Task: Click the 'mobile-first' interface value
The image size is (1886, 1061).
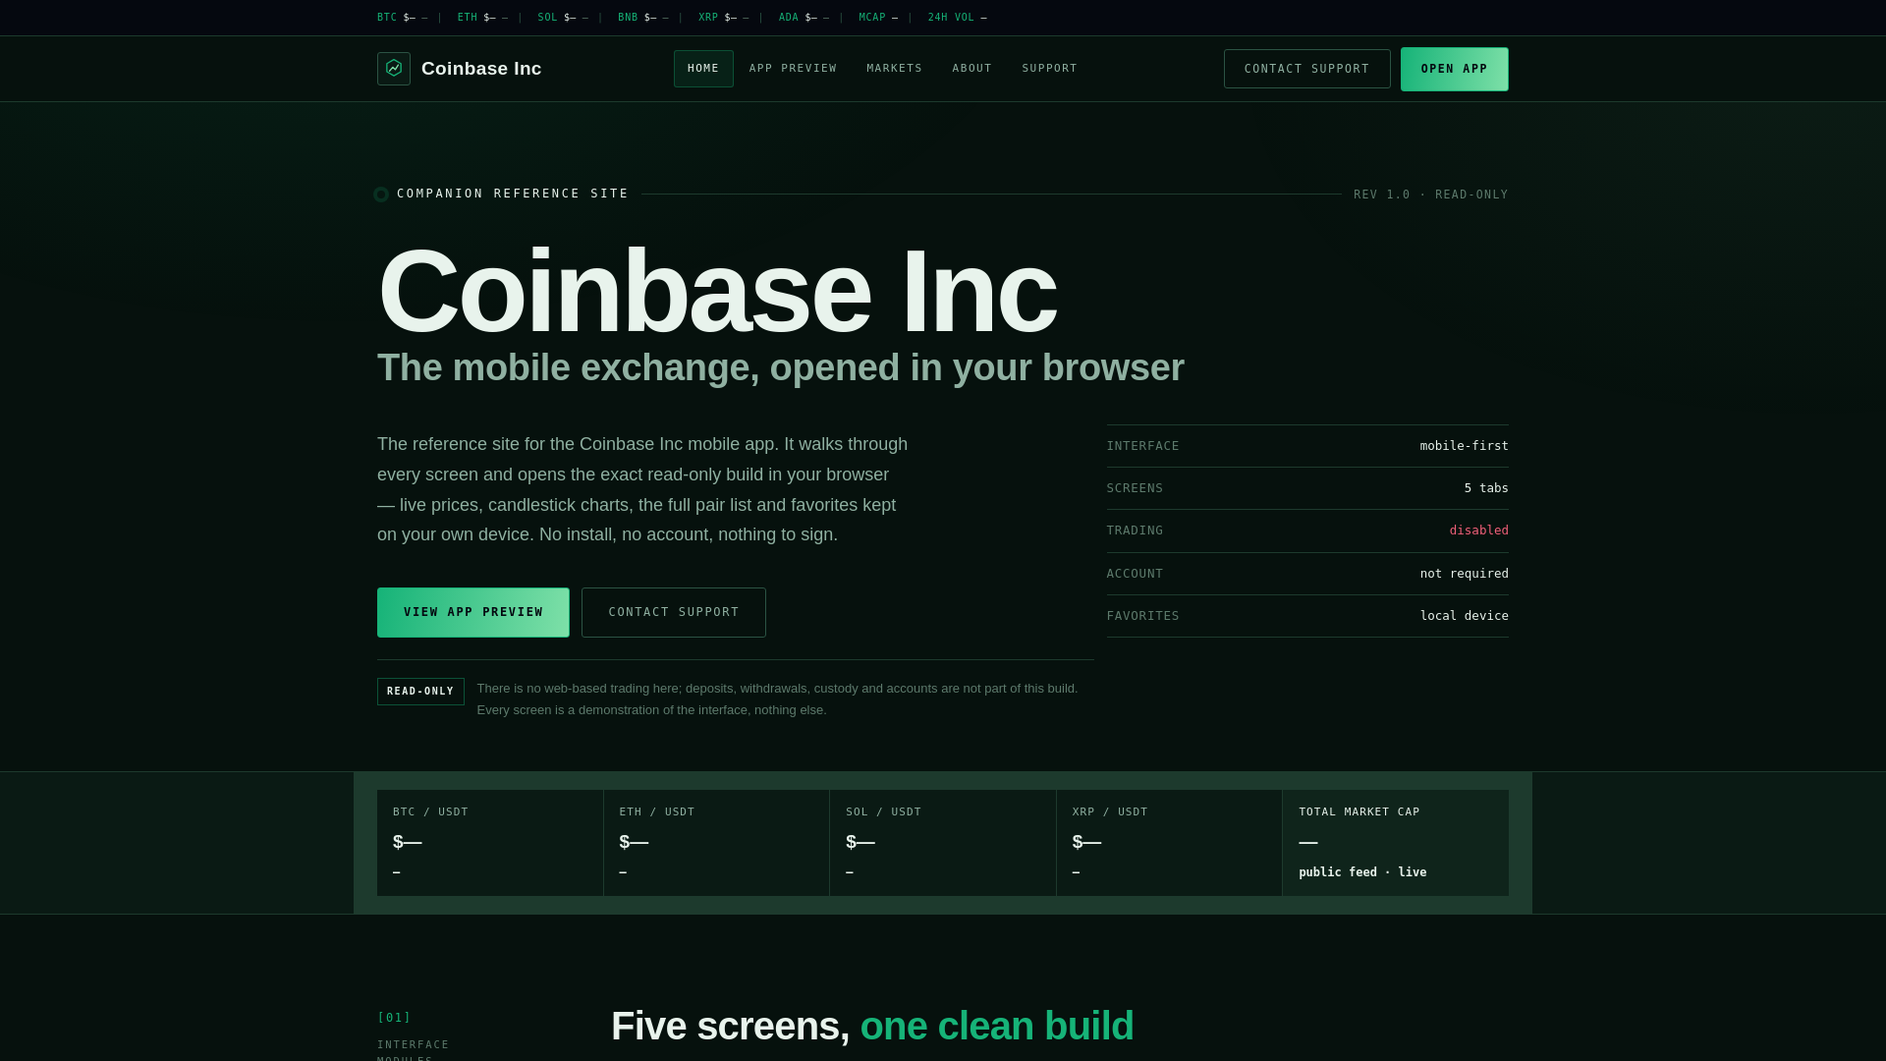Action: tap(1464, 446)
